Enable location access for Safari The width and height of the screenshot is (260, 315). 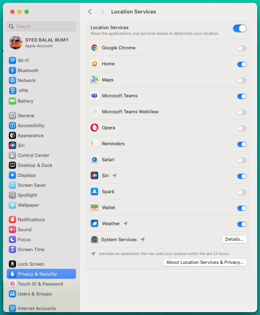242,160
